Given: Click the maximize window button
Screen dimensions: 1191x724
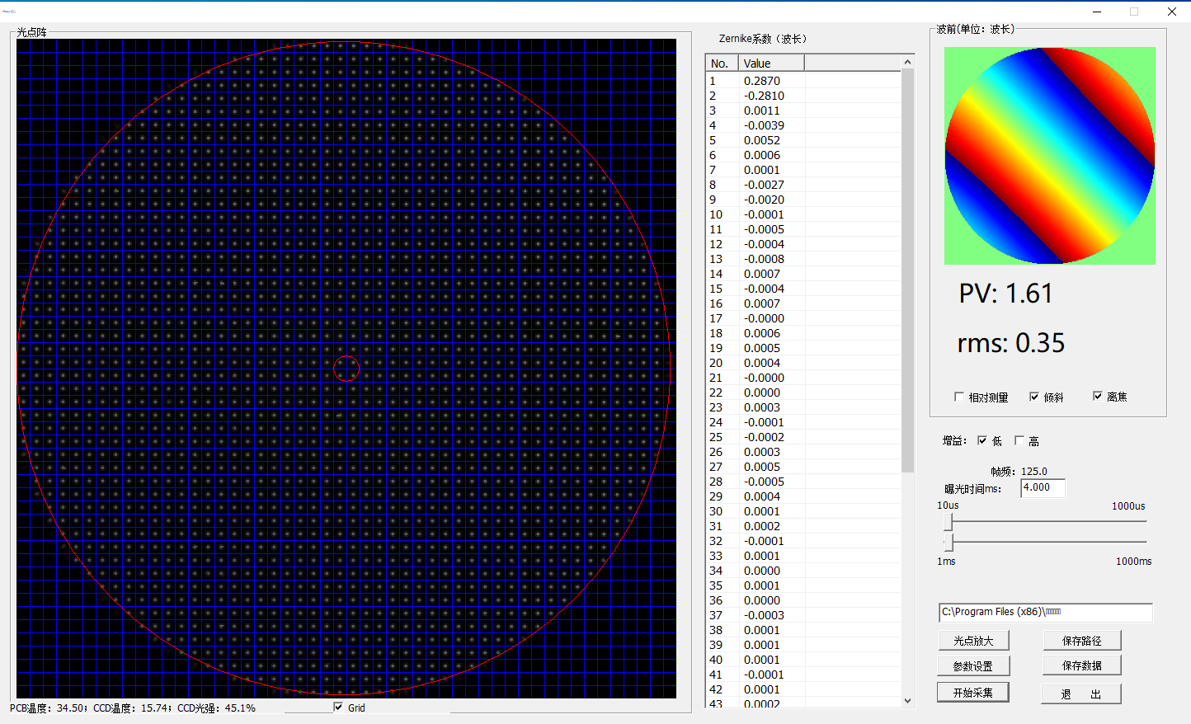Looking at the screenshot, I should coord(1134,12).
